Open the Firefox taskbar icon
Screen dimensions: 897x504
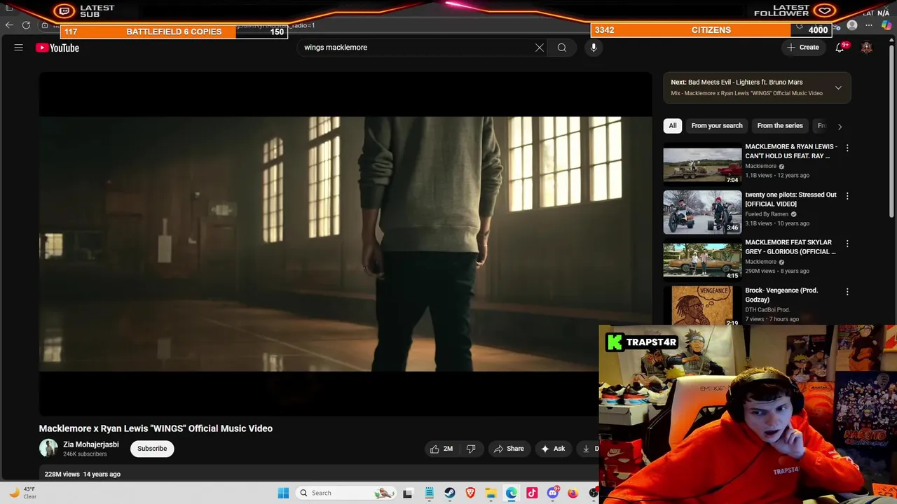573,493
